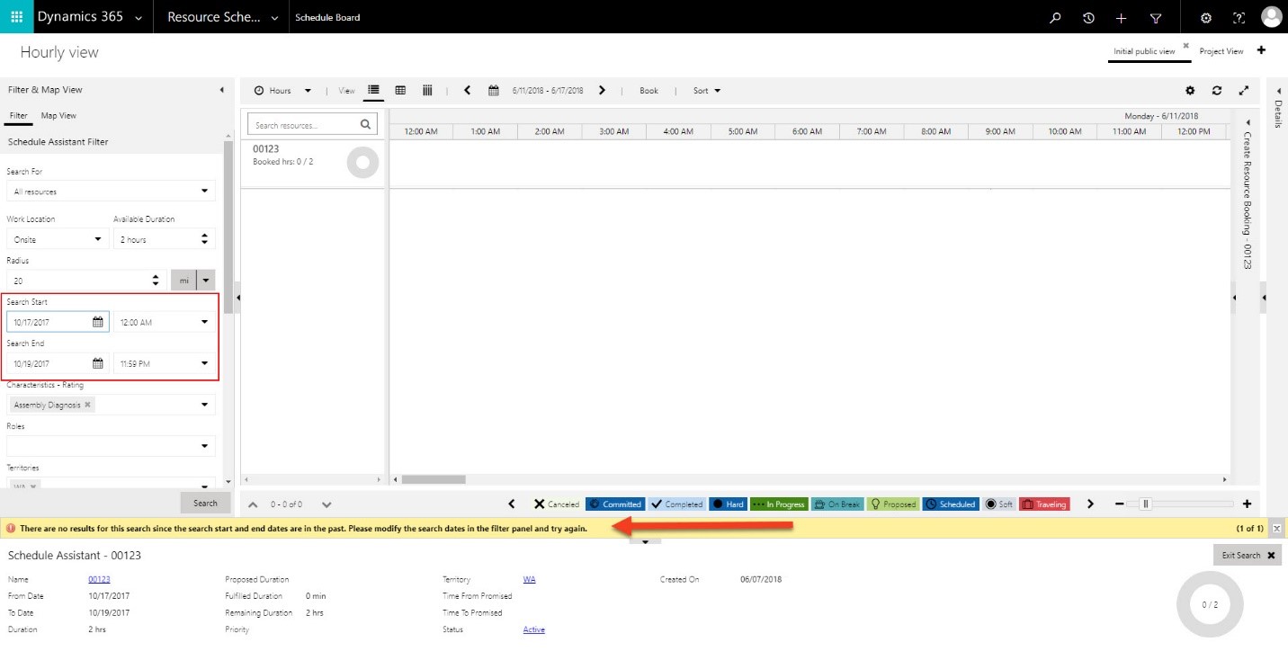Image resolution: width=1288 pixels, height=651 pixels.
Task: Toggle the Committed status legend
Action: (x=615, y=504)
